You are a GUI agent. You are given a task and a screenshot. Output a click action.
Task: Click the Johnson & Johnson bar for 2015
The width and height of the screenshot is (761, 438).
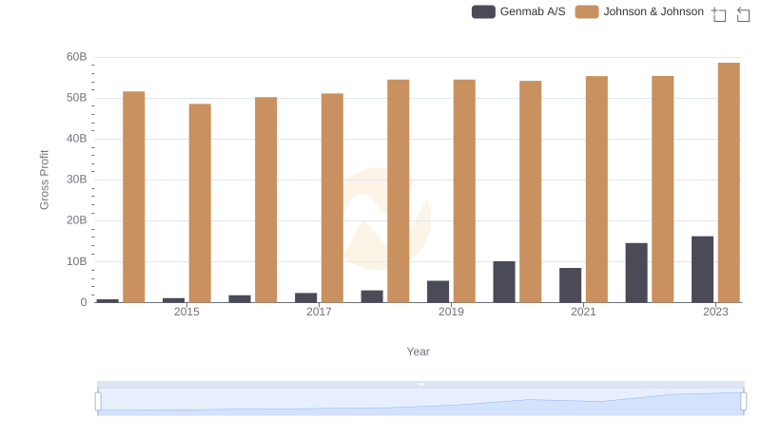(x=200, y=203)
